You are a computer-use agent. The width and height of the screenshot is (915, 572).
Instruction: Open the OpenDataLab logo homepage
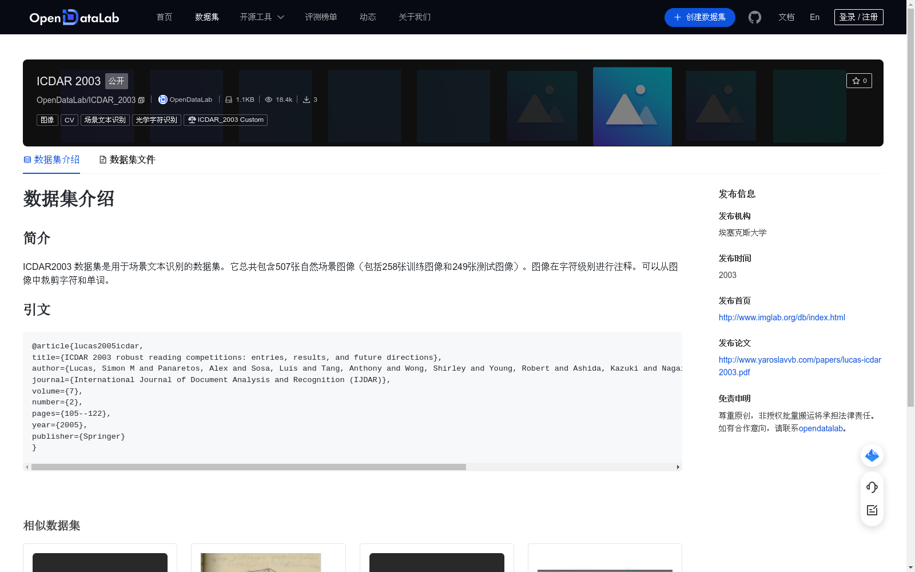(x=74, y=17)
